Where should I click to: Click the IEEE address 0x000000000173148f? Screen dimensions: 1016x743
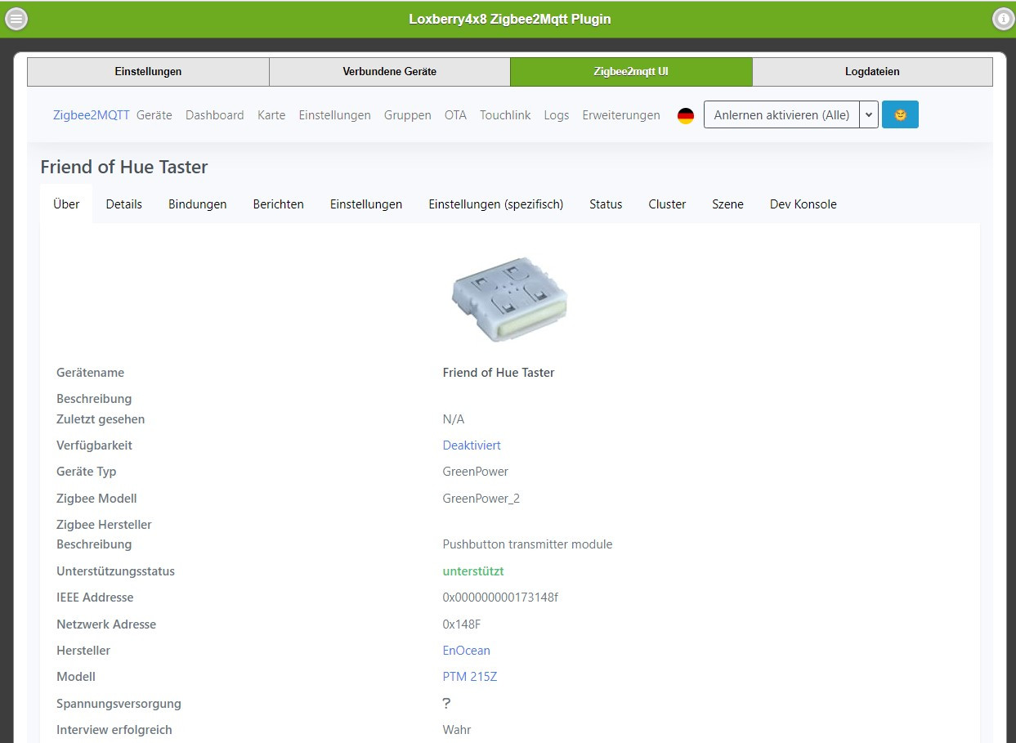point(500,598)
